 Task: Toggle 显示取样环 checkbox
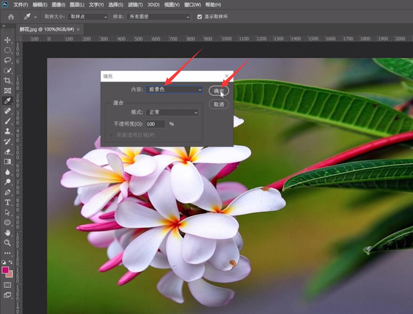tap(200, 17)
